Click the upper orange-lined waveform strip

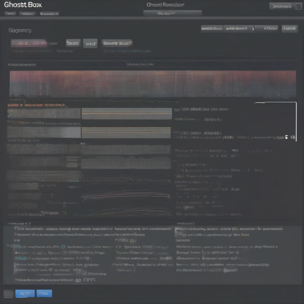tap(126, 114)
